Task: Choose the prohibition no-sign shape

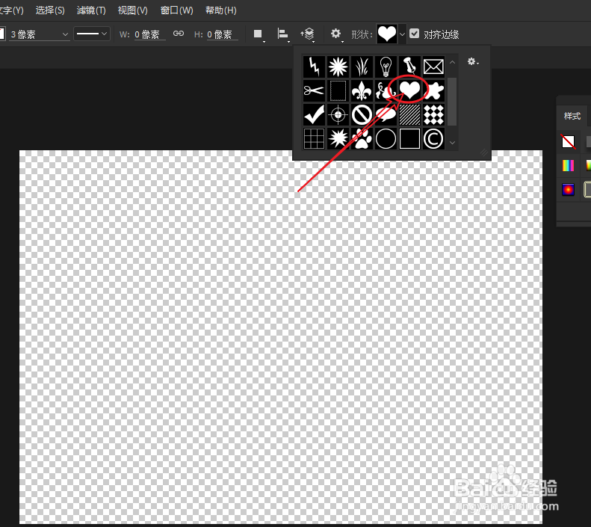Action: 362,114
